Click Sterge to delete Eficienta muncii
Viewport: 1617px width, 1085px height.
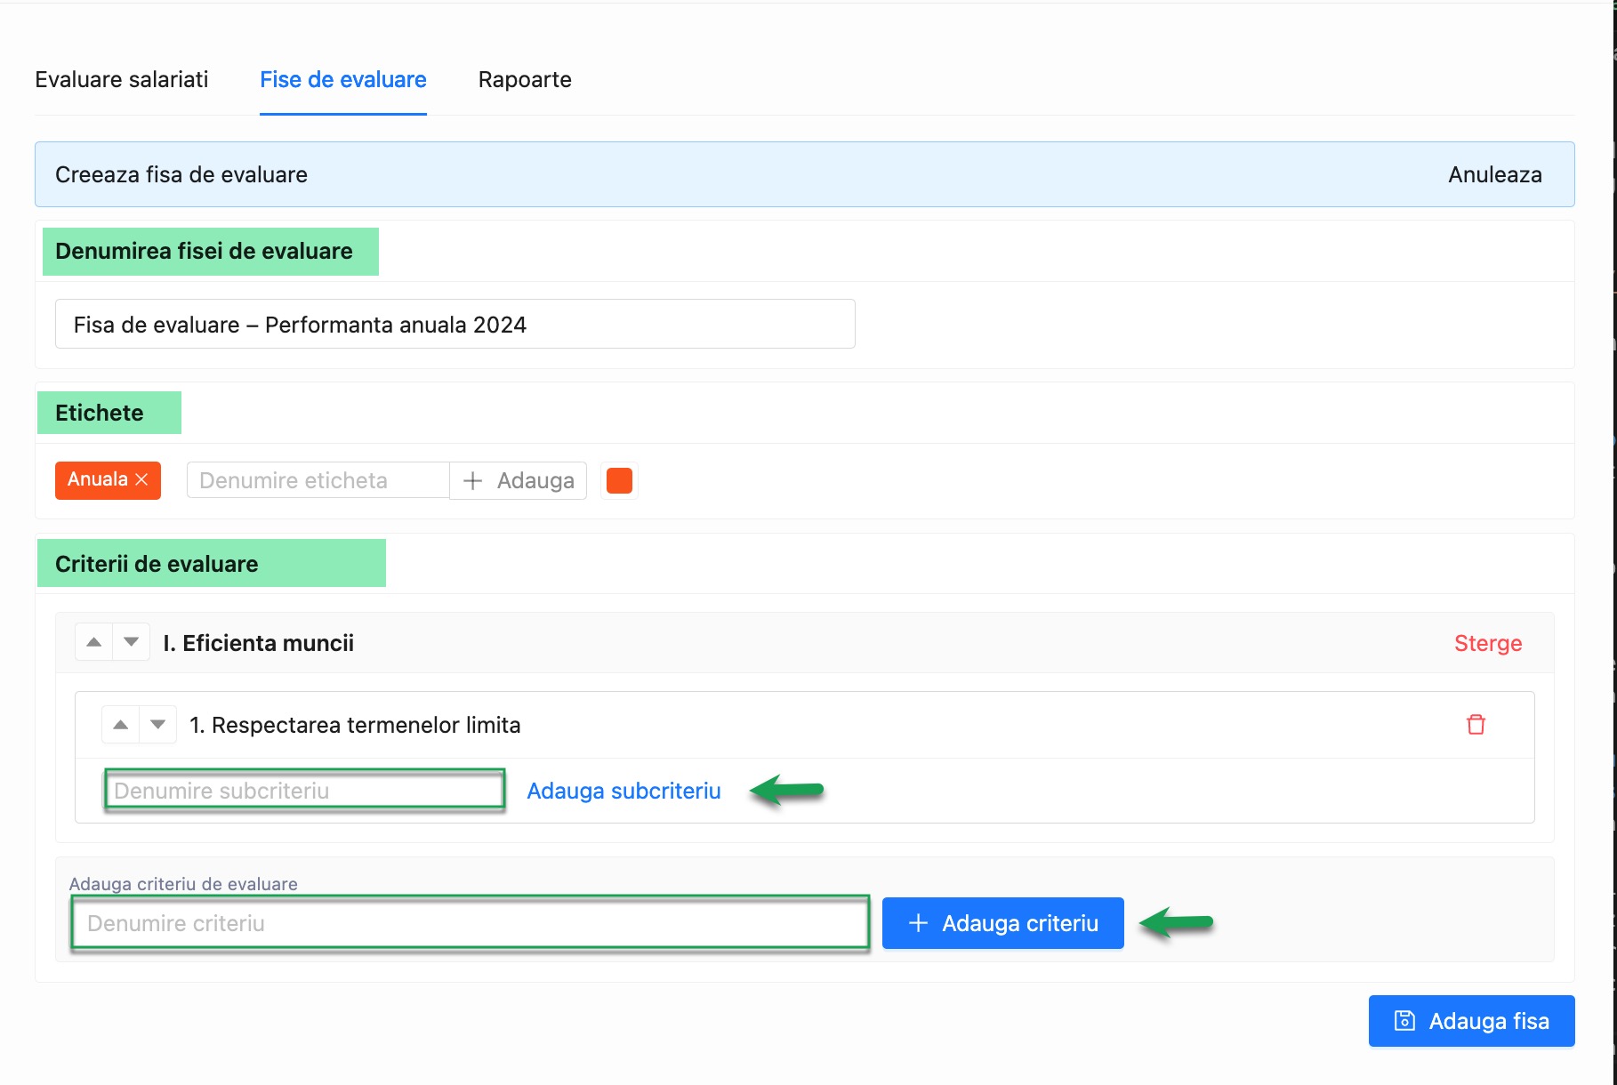click(1488, 643)
